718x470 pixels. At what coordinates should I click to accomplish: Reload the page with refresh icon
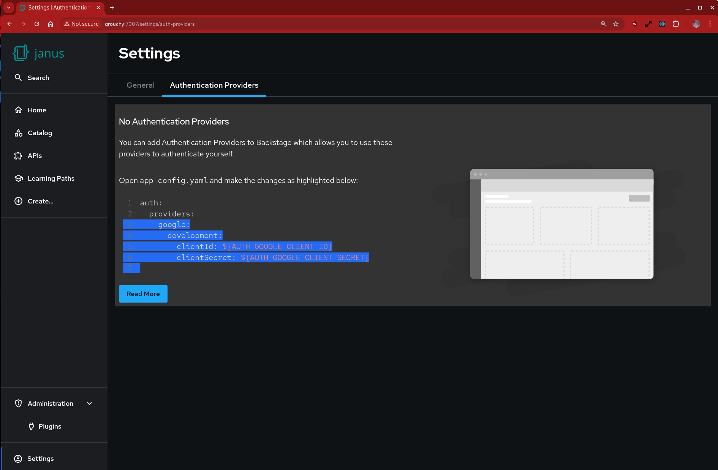(37, 24)
